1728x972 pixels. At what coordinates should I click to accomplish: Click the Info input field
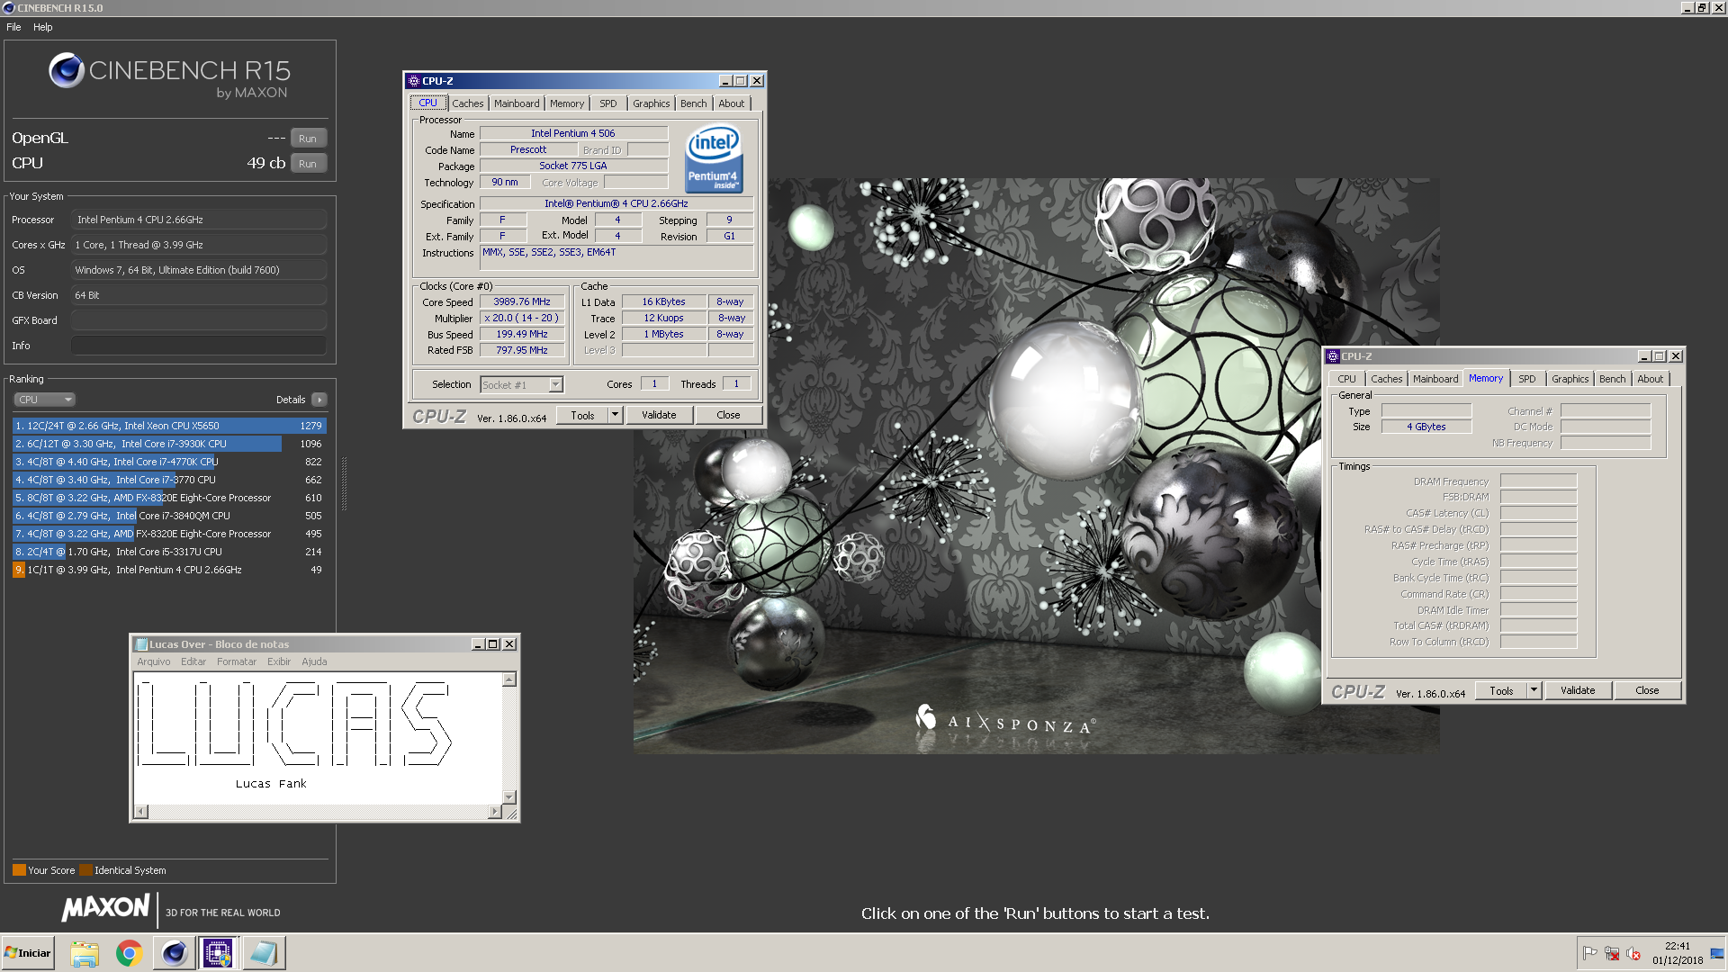tap(199, 346)
